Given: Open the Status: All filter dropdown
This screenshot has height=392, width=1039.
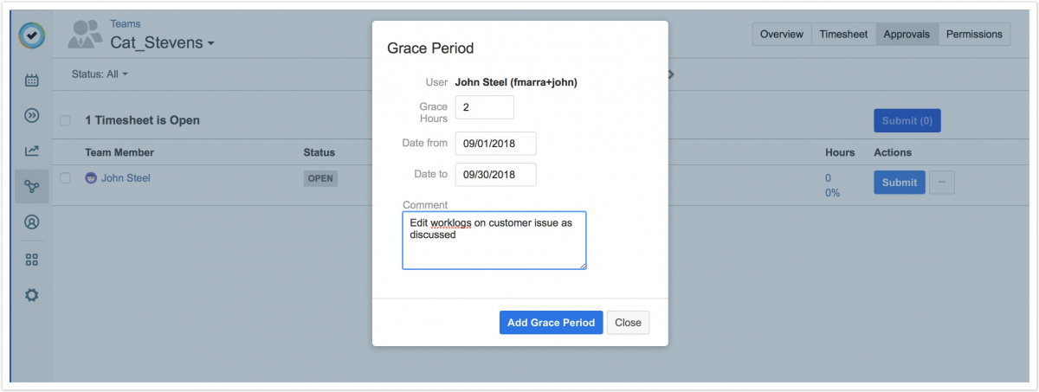Looking at the screenshot, I should pos(100,74).
